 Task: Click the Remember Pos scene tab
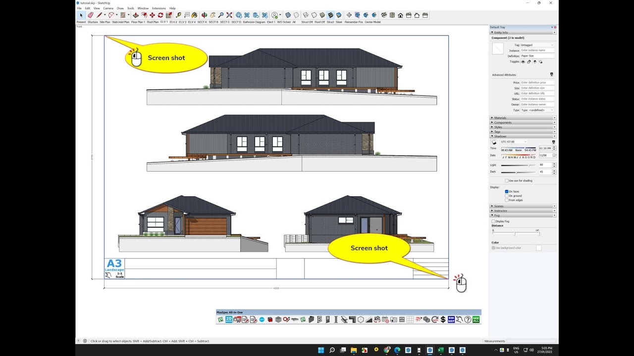354,22
